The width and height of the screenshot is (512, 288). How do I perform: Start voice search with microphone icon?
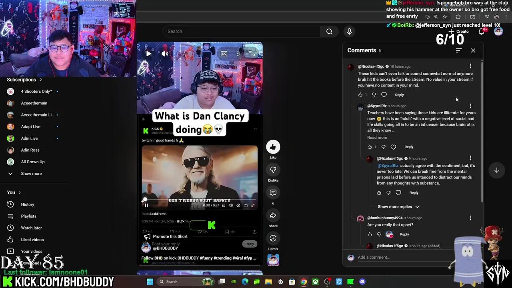[x=349, y=31]
